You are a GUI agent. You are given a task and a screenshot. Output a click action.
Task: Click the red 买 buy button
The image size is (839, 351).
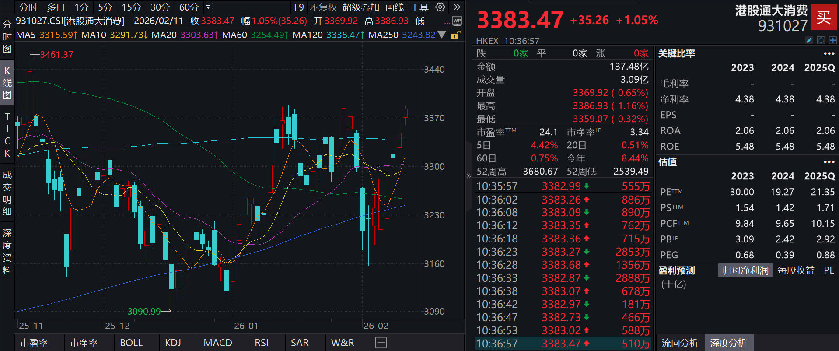(824, 18)
